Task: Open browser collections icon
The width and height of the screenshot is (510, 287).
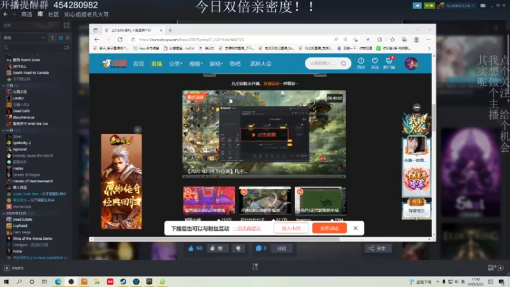Action: (404, 40)
